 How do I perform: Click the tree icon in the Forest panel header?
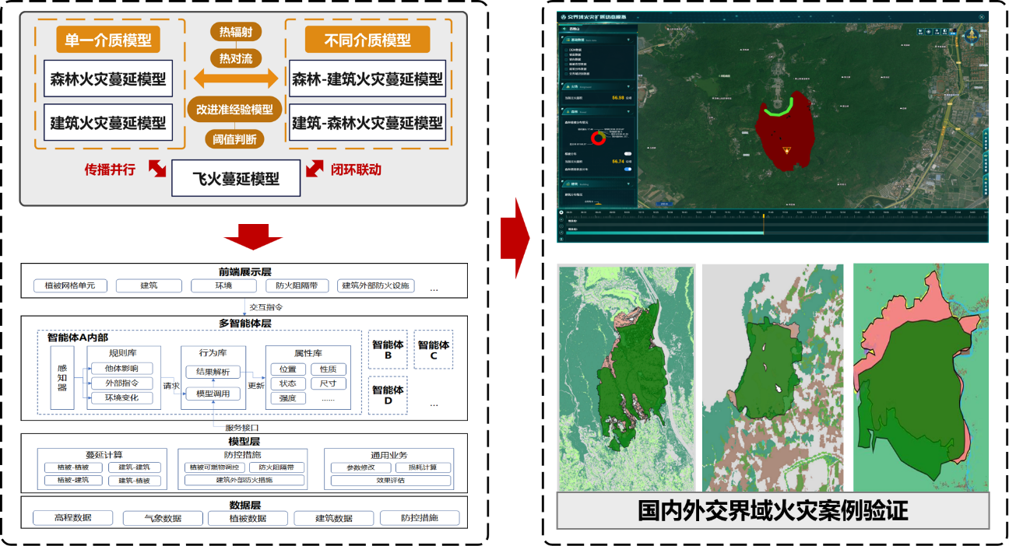tap(566, 112)
